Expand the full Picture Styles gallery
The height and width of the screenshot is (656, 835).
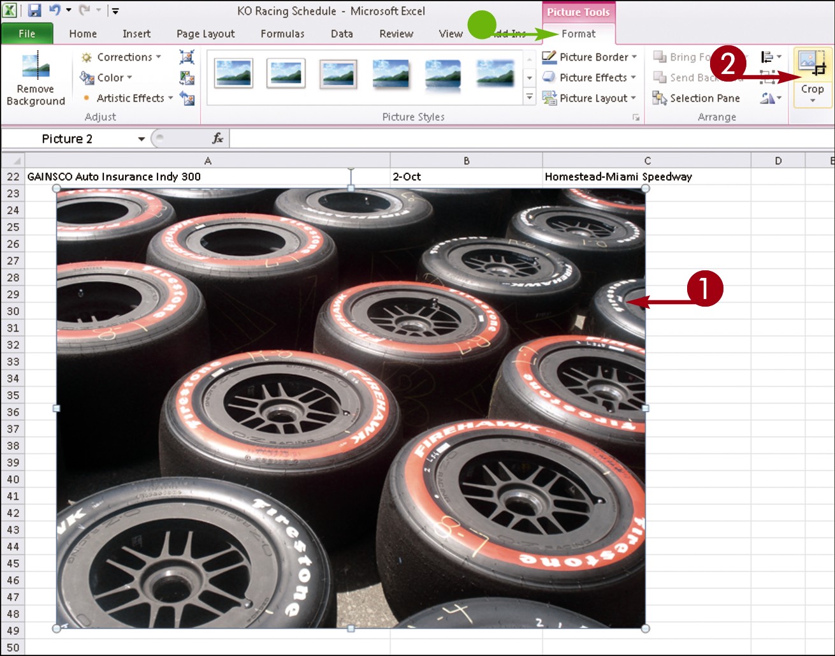(x=529, y=97)
